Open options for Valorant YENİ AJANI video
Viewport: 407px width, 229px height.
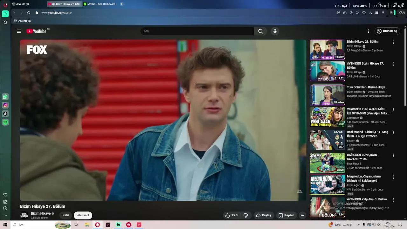click(x=393, y=109)
